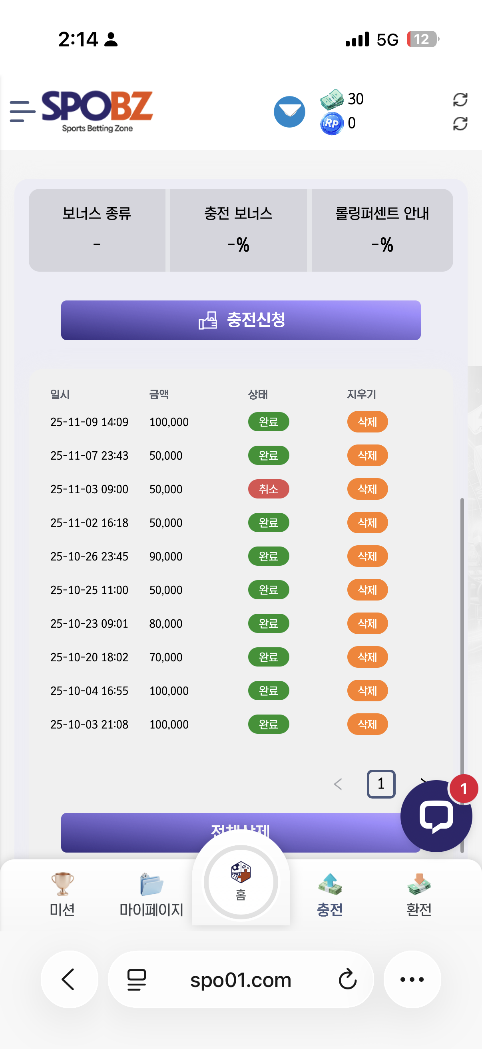Reload the spo01.com page
The width and height of the screenshot is (482, 1049).
[x=347, y=979]
